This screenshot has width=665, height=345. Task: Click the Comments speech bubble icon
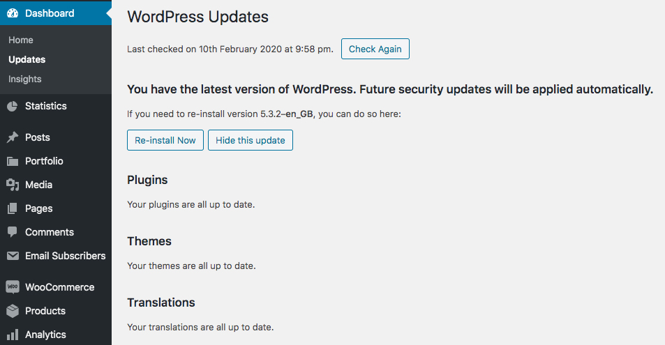point(13,232)
